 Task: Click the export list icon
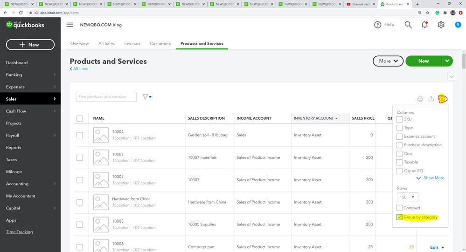pyautogui.click(x=431, y=99)
